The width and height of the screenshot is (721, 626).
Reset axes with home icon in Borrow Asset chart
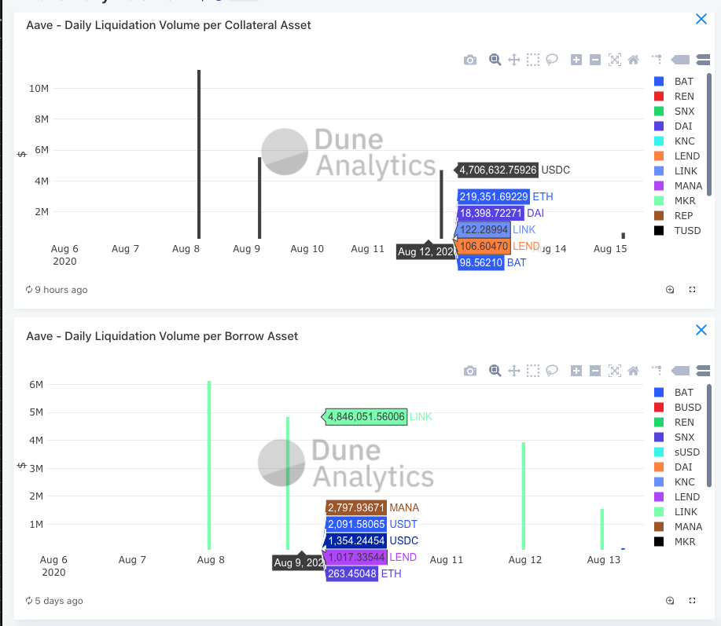pyautogui.click(x=633, y=371)
